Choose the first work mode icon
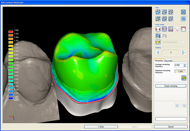This screenshot has width=190, height=131. (158, 29)
